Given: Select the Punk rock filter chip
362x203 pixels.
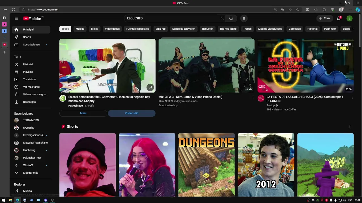Looking at the screenshot, I should [330, 29].
